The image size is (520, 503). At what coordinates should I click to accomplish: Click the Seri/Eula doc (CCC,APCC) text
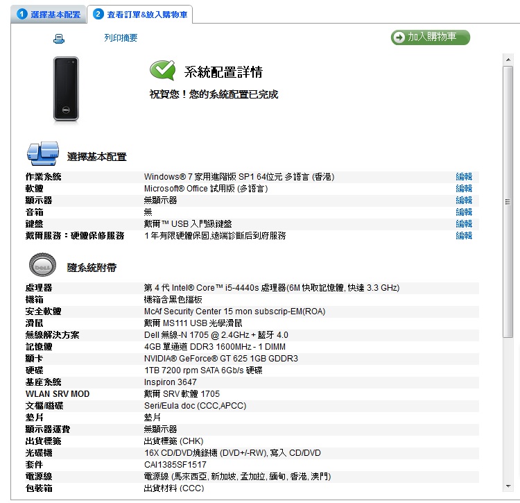tap(195, 405)
